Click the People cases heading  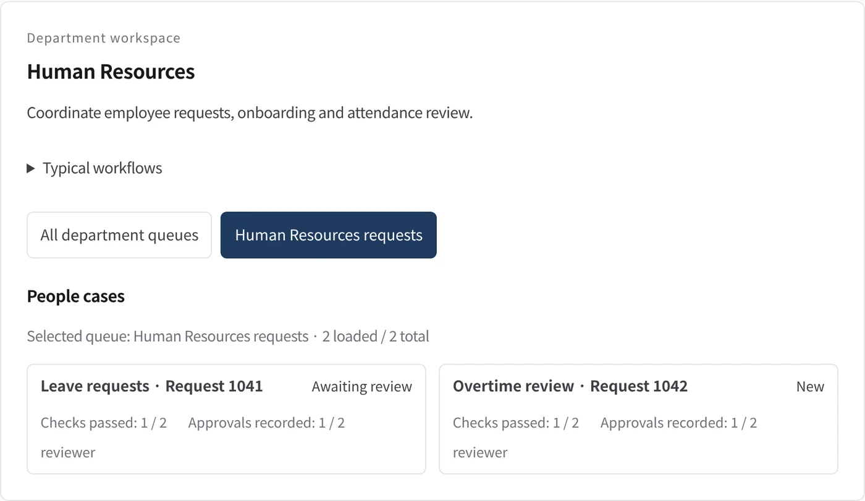(76, 296)
